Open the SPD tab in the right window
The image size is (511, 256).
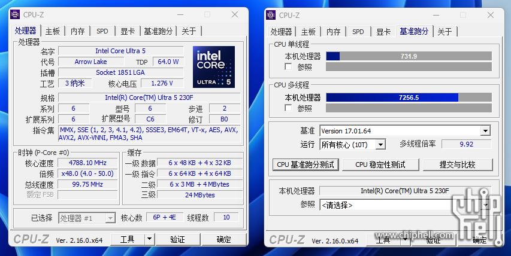tap(358, 32)
